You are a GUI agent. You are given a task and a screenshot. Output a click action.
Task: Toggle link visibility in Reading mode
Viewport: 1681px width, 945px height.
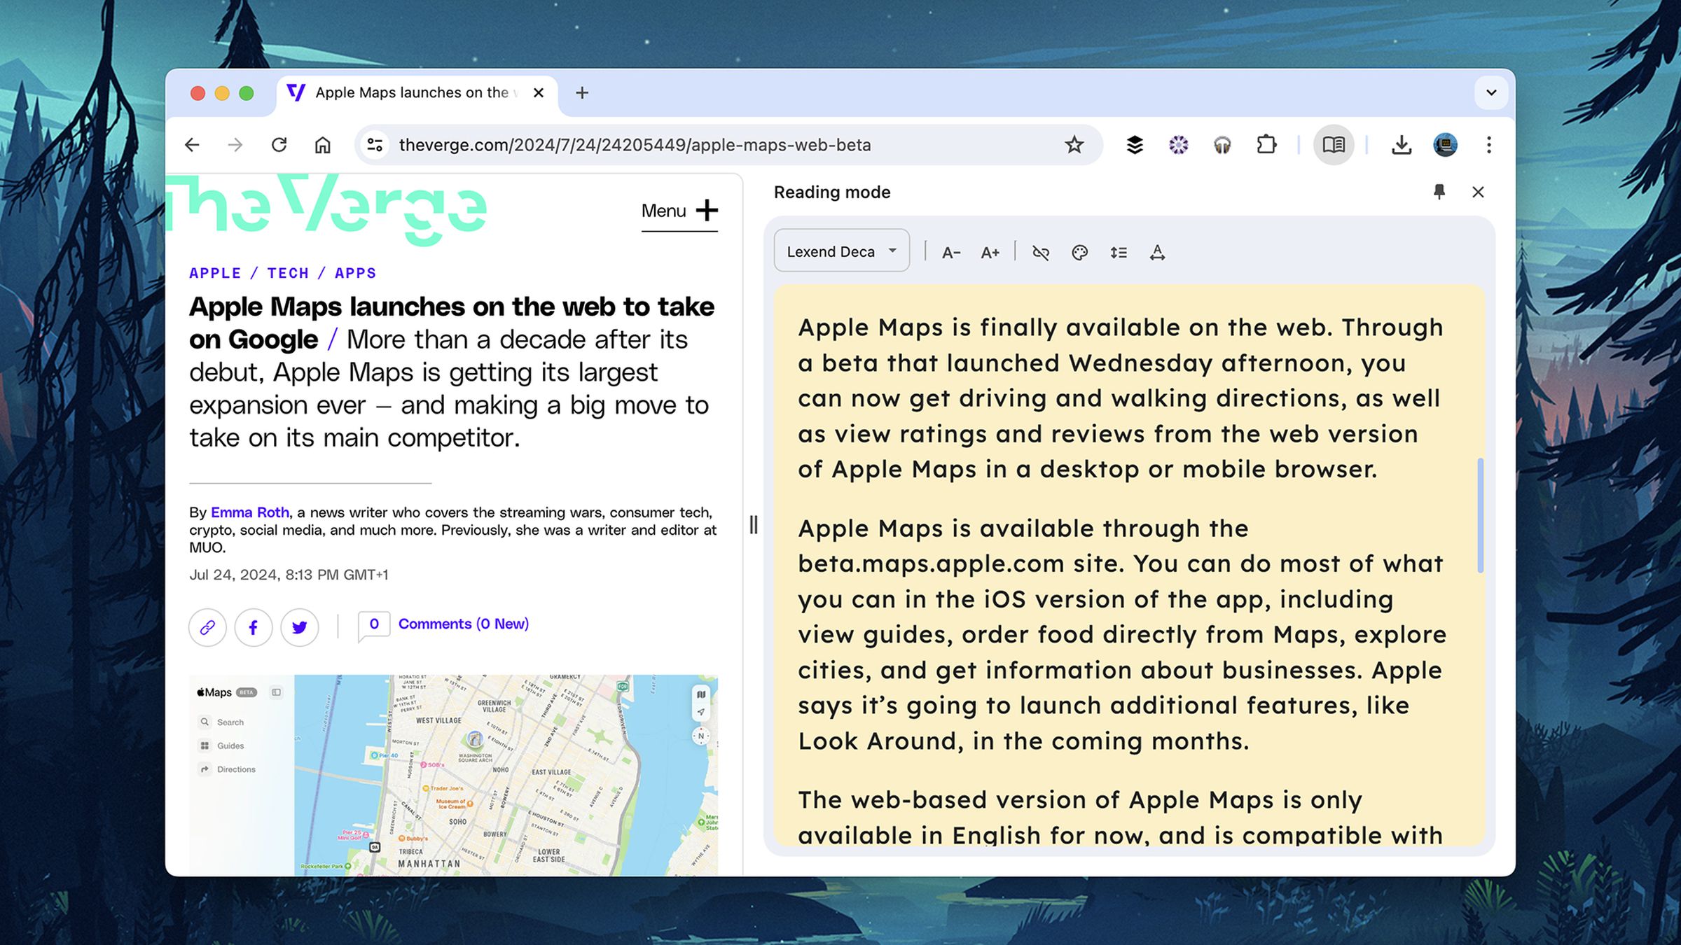click(x=1040, y=253)
